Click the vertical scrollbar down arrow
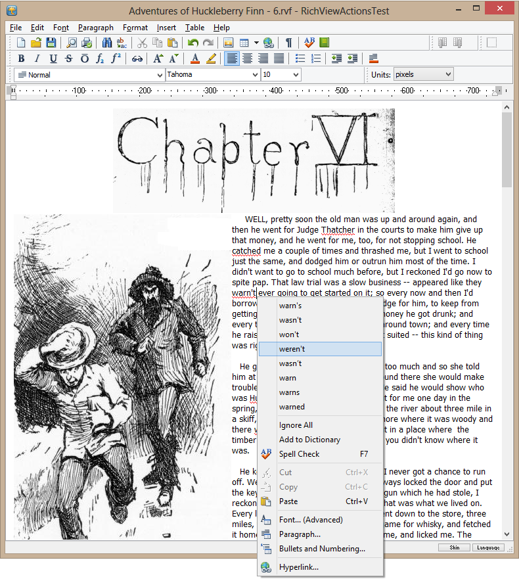 [x=507, y=534]
